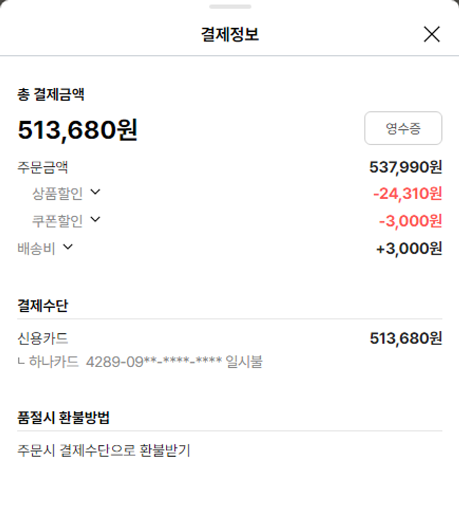Click the 총 결제금액 heading
Viewport: 459px width, 524px height.
pos(51,94)
